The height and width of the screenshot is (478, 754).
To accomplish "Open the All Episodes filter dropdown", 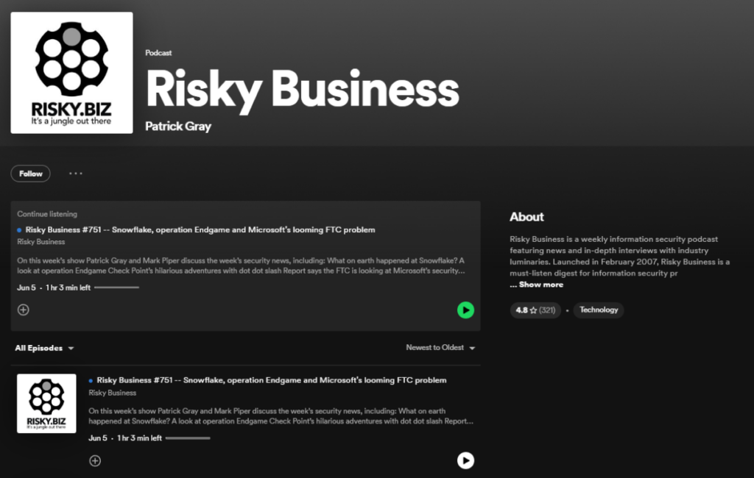I will pos(44,348).
